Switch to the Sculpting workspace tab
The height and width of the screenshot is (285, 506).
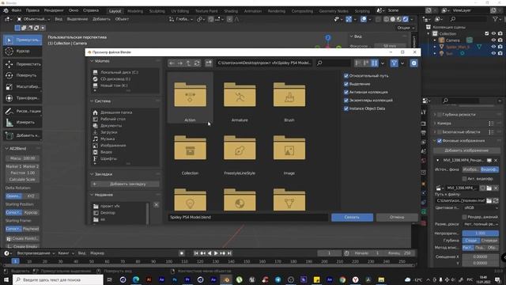(157, 11)
